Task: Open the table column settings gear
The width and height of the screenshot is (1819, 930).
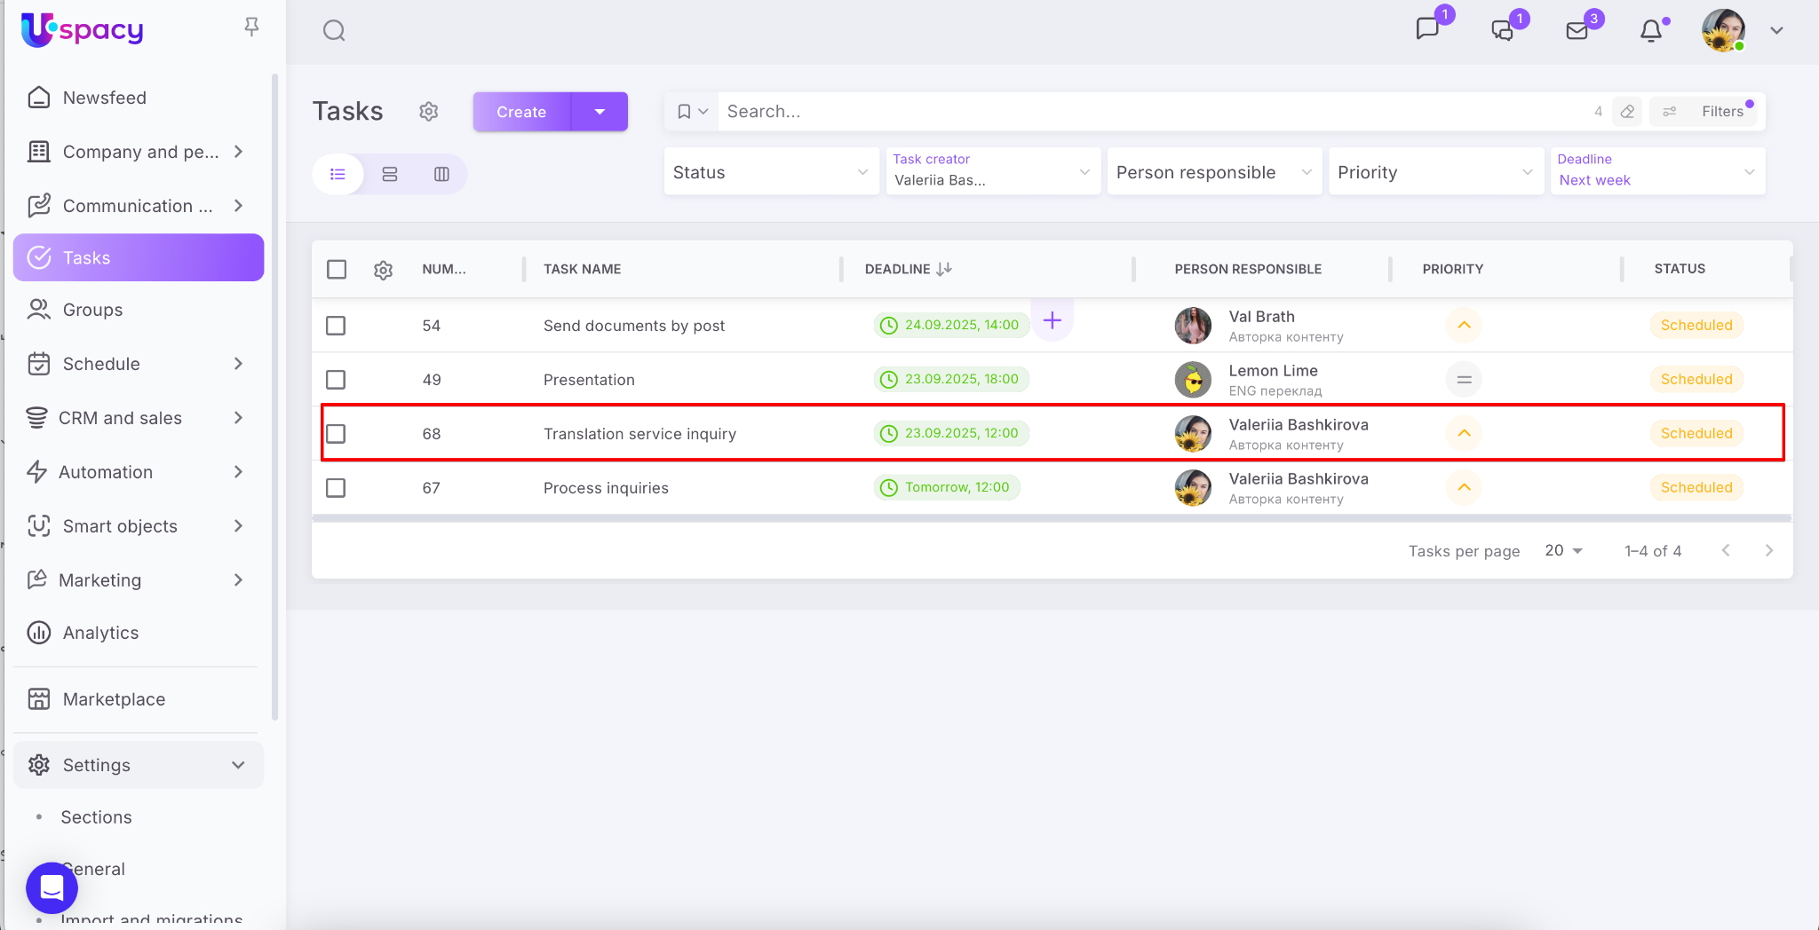Action: (383, 270)
